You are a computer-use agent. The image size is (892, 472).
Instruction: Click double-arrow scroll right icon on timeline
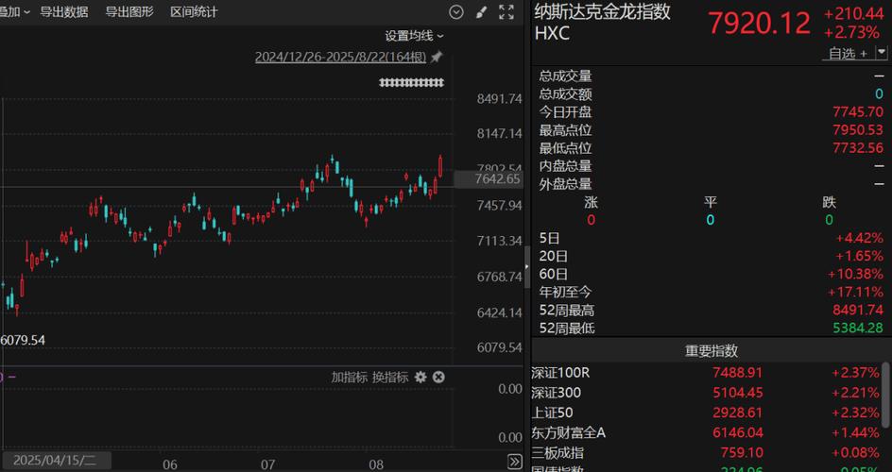pos(514,461)
